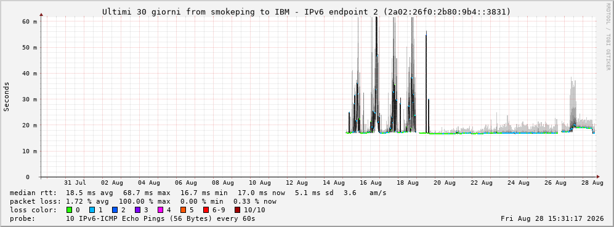The height and width of the screenshot is (227, 614).
Task: Click the Seconds axis label
Action: tap(7, 97)
